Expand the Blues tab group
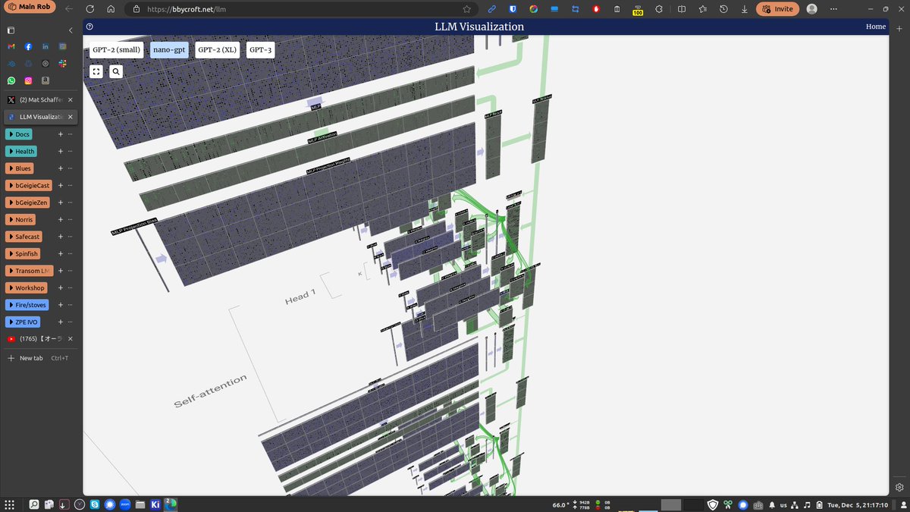The image size is (910, 512). 20,168
